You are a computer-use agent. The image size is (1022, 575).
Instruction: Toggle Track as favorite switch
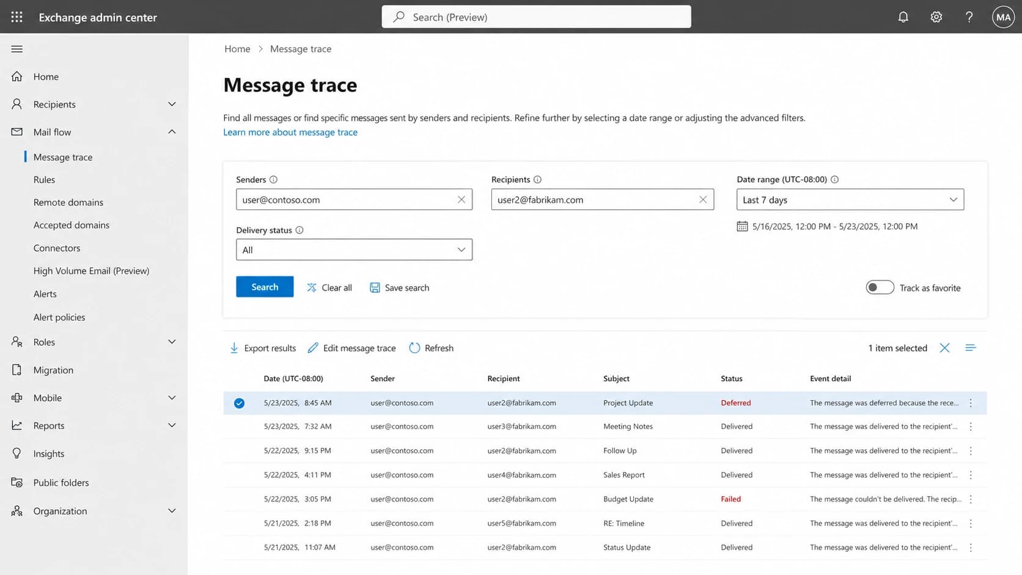coord(880,287)
